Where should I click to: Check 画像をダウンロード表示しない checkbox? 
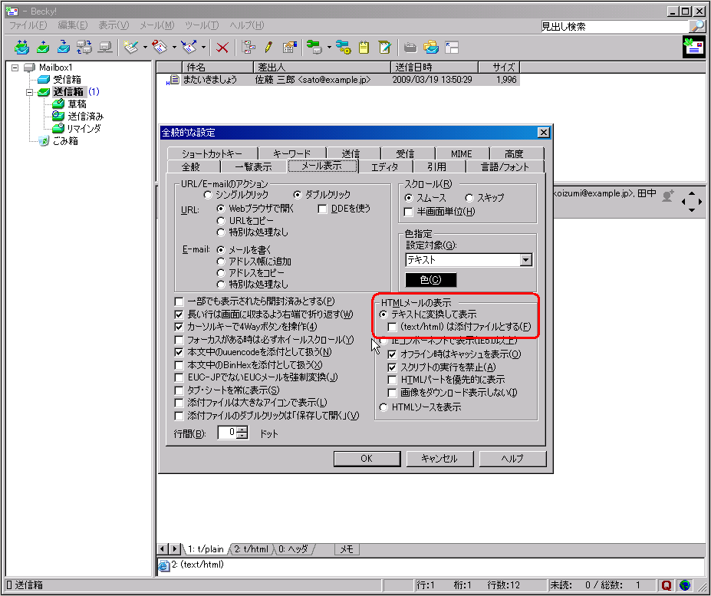(392, 393)
